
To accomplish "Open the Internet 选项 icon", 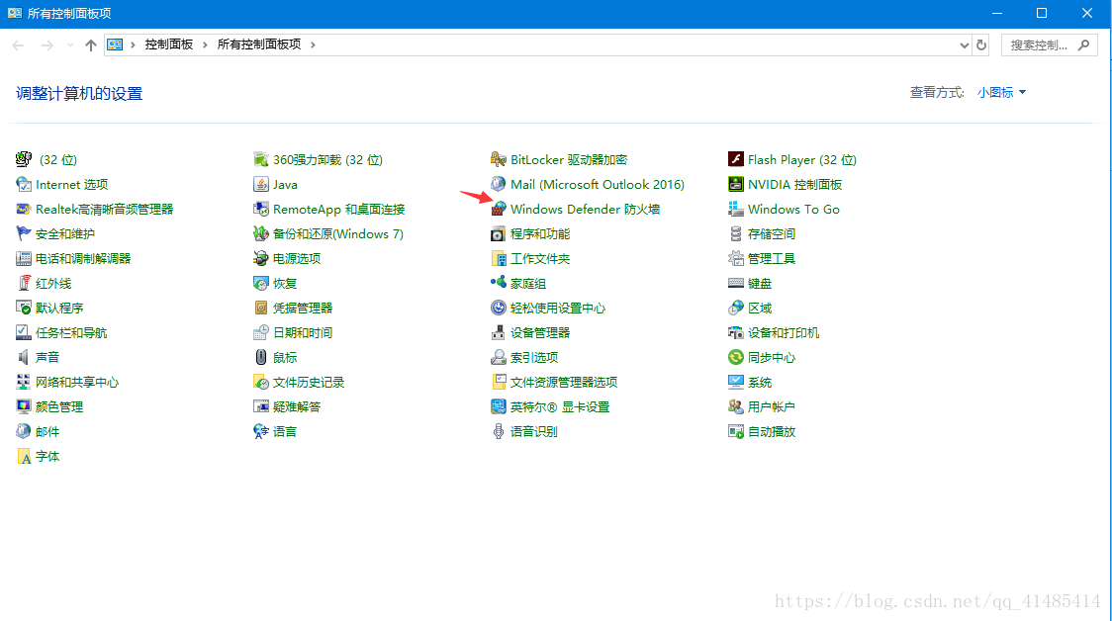I will tap(24, 184).
